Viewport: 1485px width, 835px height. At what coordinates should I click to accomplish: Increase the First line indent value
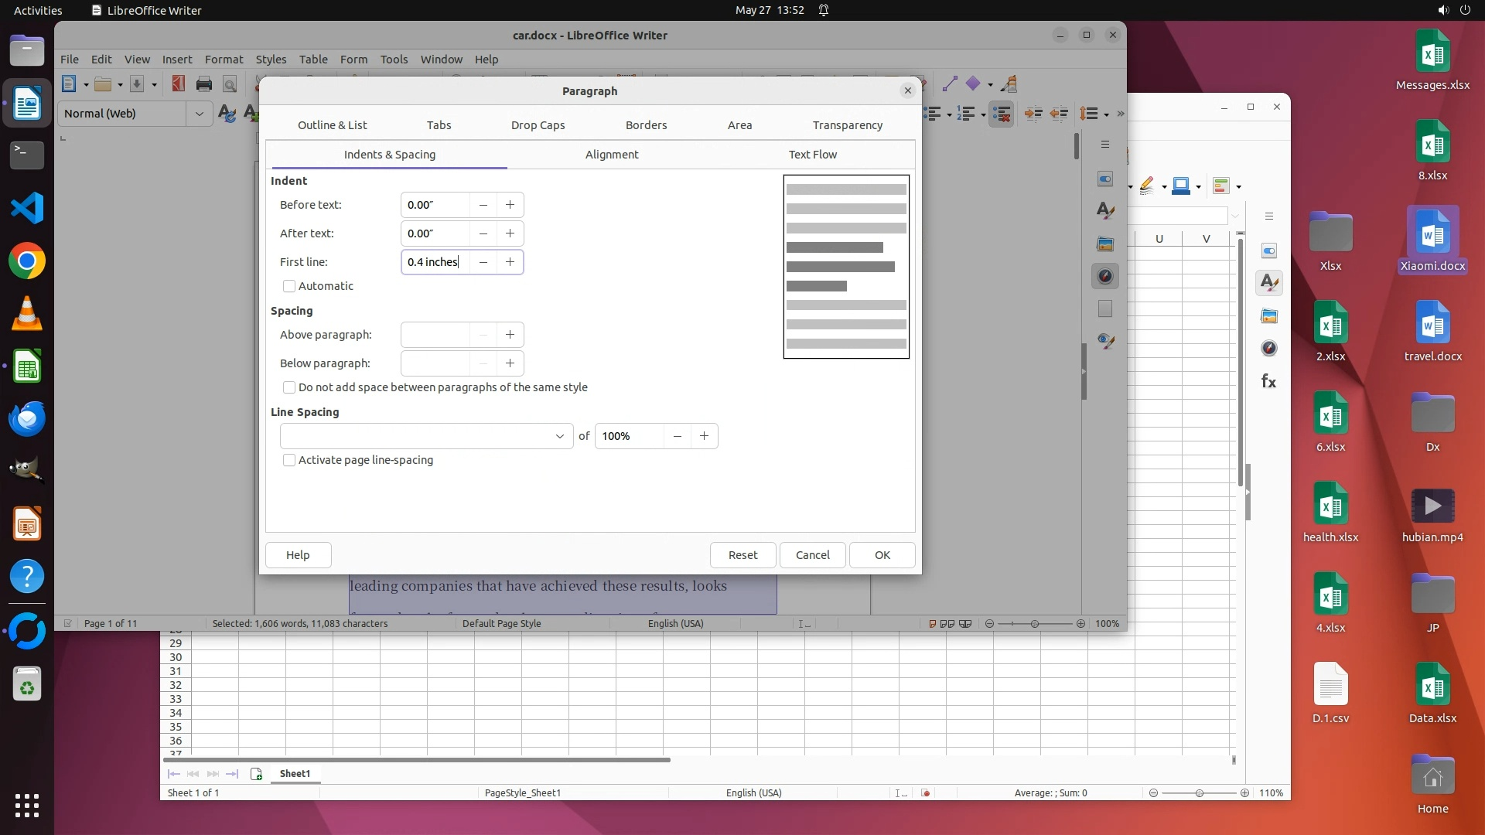click(x=510, y=262)
